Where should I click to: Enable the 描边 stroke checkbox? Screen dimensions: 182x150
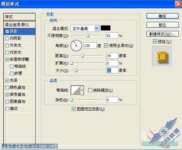click(7, 109)
